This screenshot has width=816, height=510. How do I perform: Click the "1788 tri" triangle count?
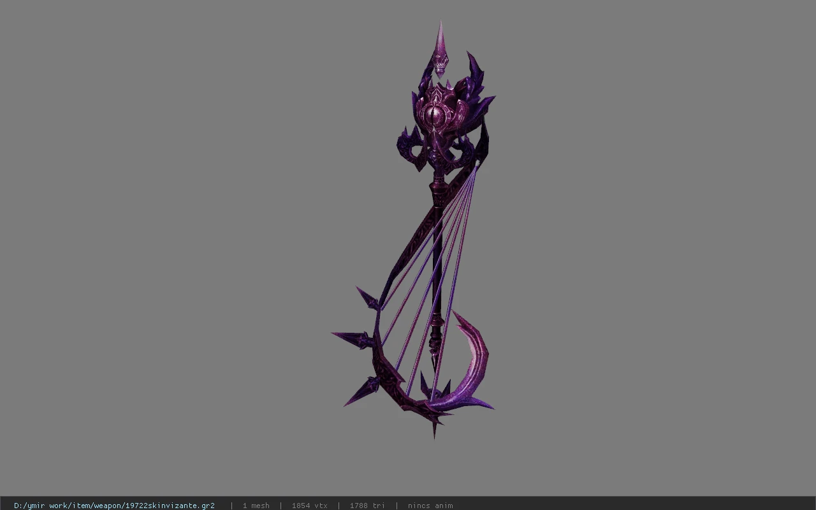coord(367,506)
